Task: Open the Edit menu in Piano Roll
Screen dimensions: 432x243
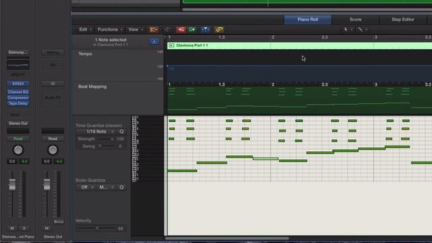Action: 85,30
